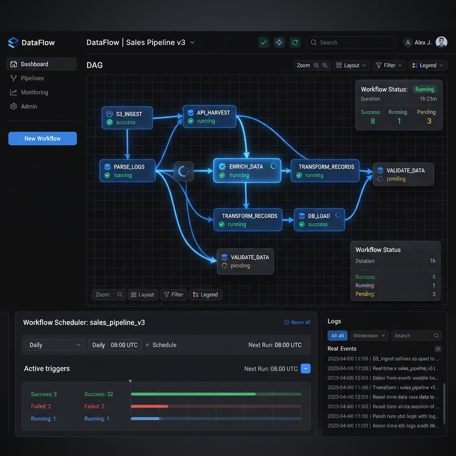Click the Real Events expand icon

pos(438,349)
